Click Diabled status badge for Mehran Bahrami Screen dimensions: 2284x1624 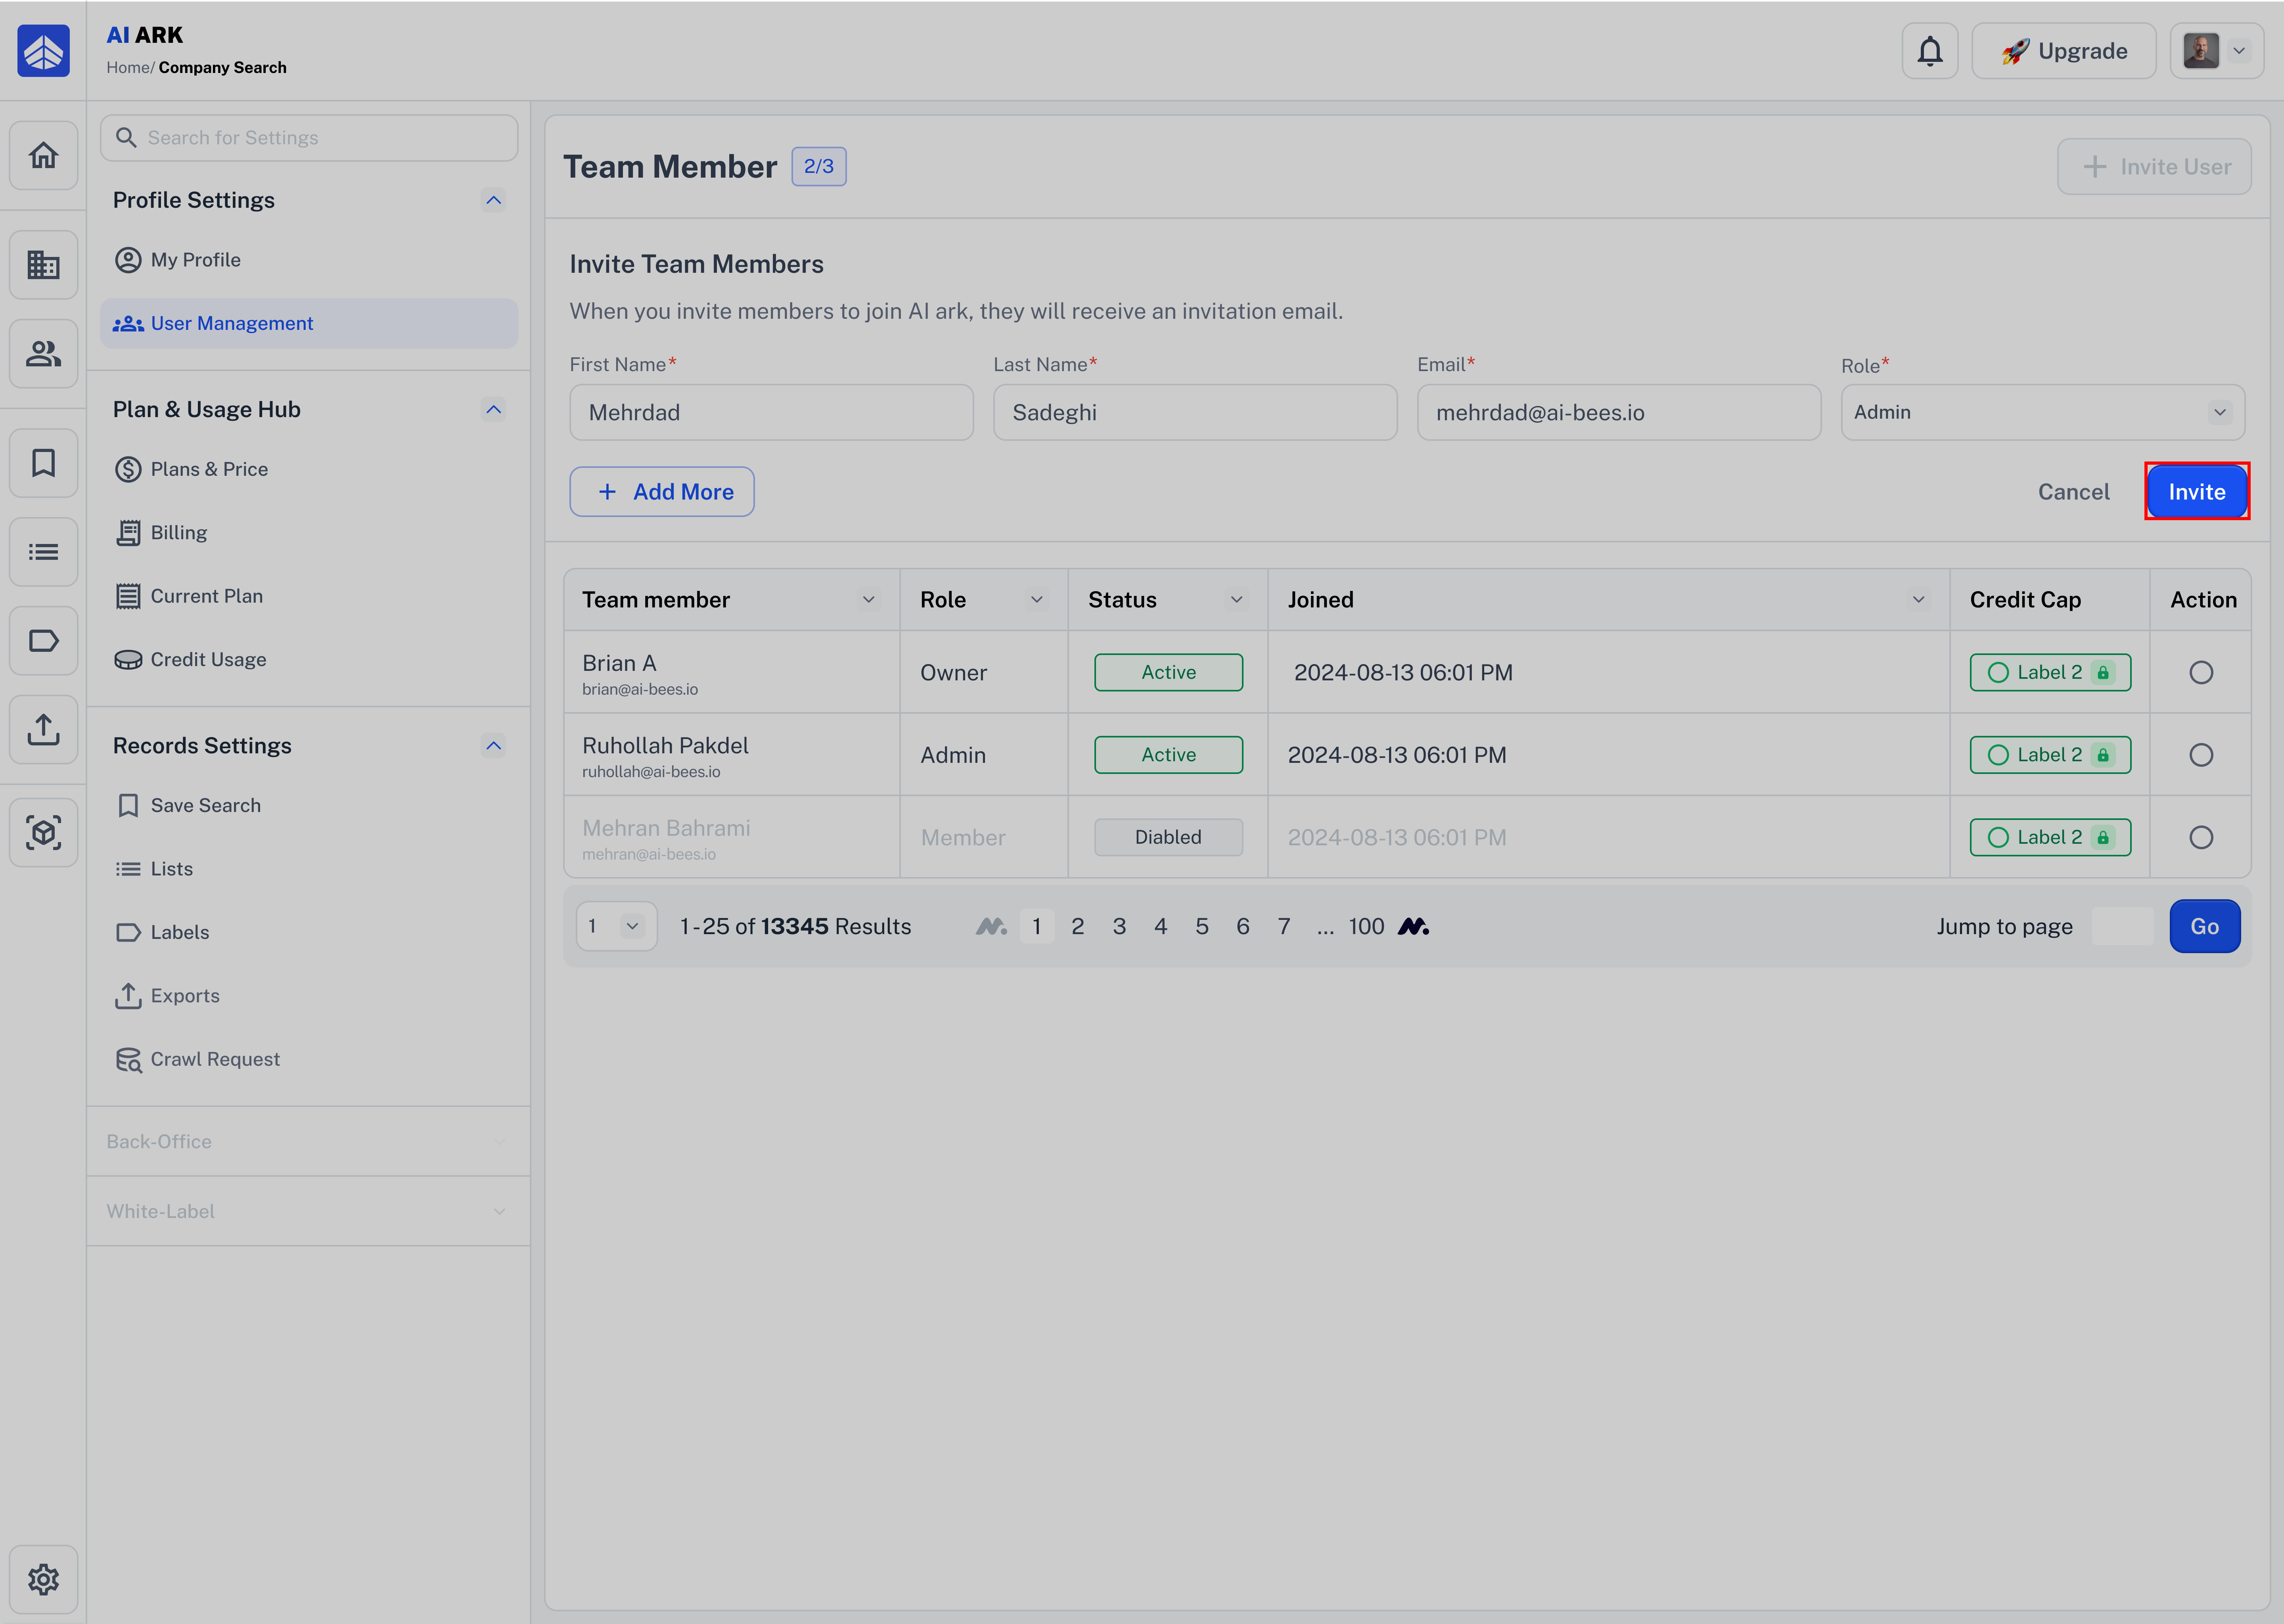click(x=1168, y=837)
